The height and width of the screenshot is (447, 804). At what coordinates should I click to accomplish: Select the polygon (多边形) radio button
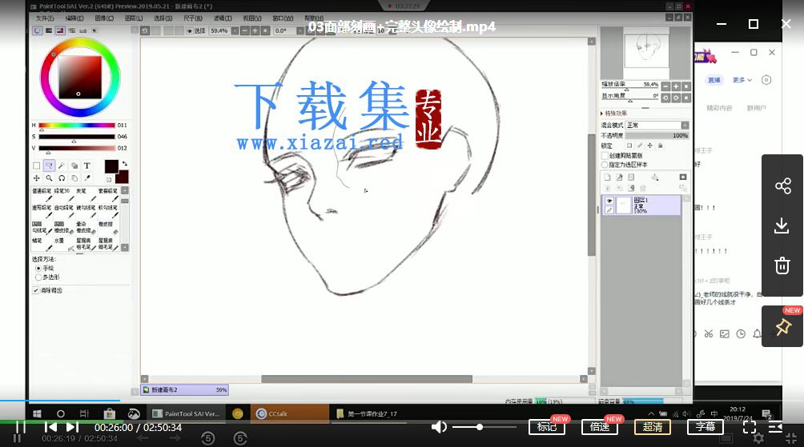click(38, 277)
